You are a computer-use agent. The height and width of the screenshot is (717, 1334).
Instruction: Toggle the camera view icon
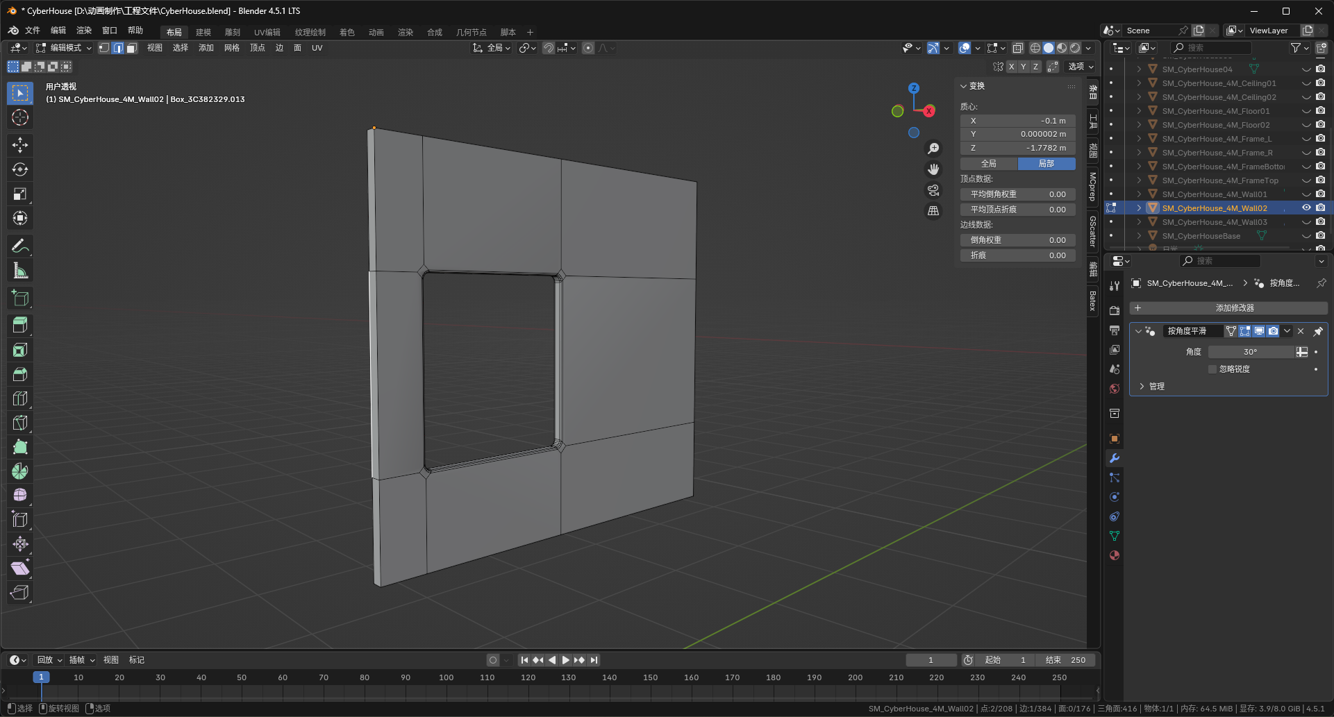933,190
